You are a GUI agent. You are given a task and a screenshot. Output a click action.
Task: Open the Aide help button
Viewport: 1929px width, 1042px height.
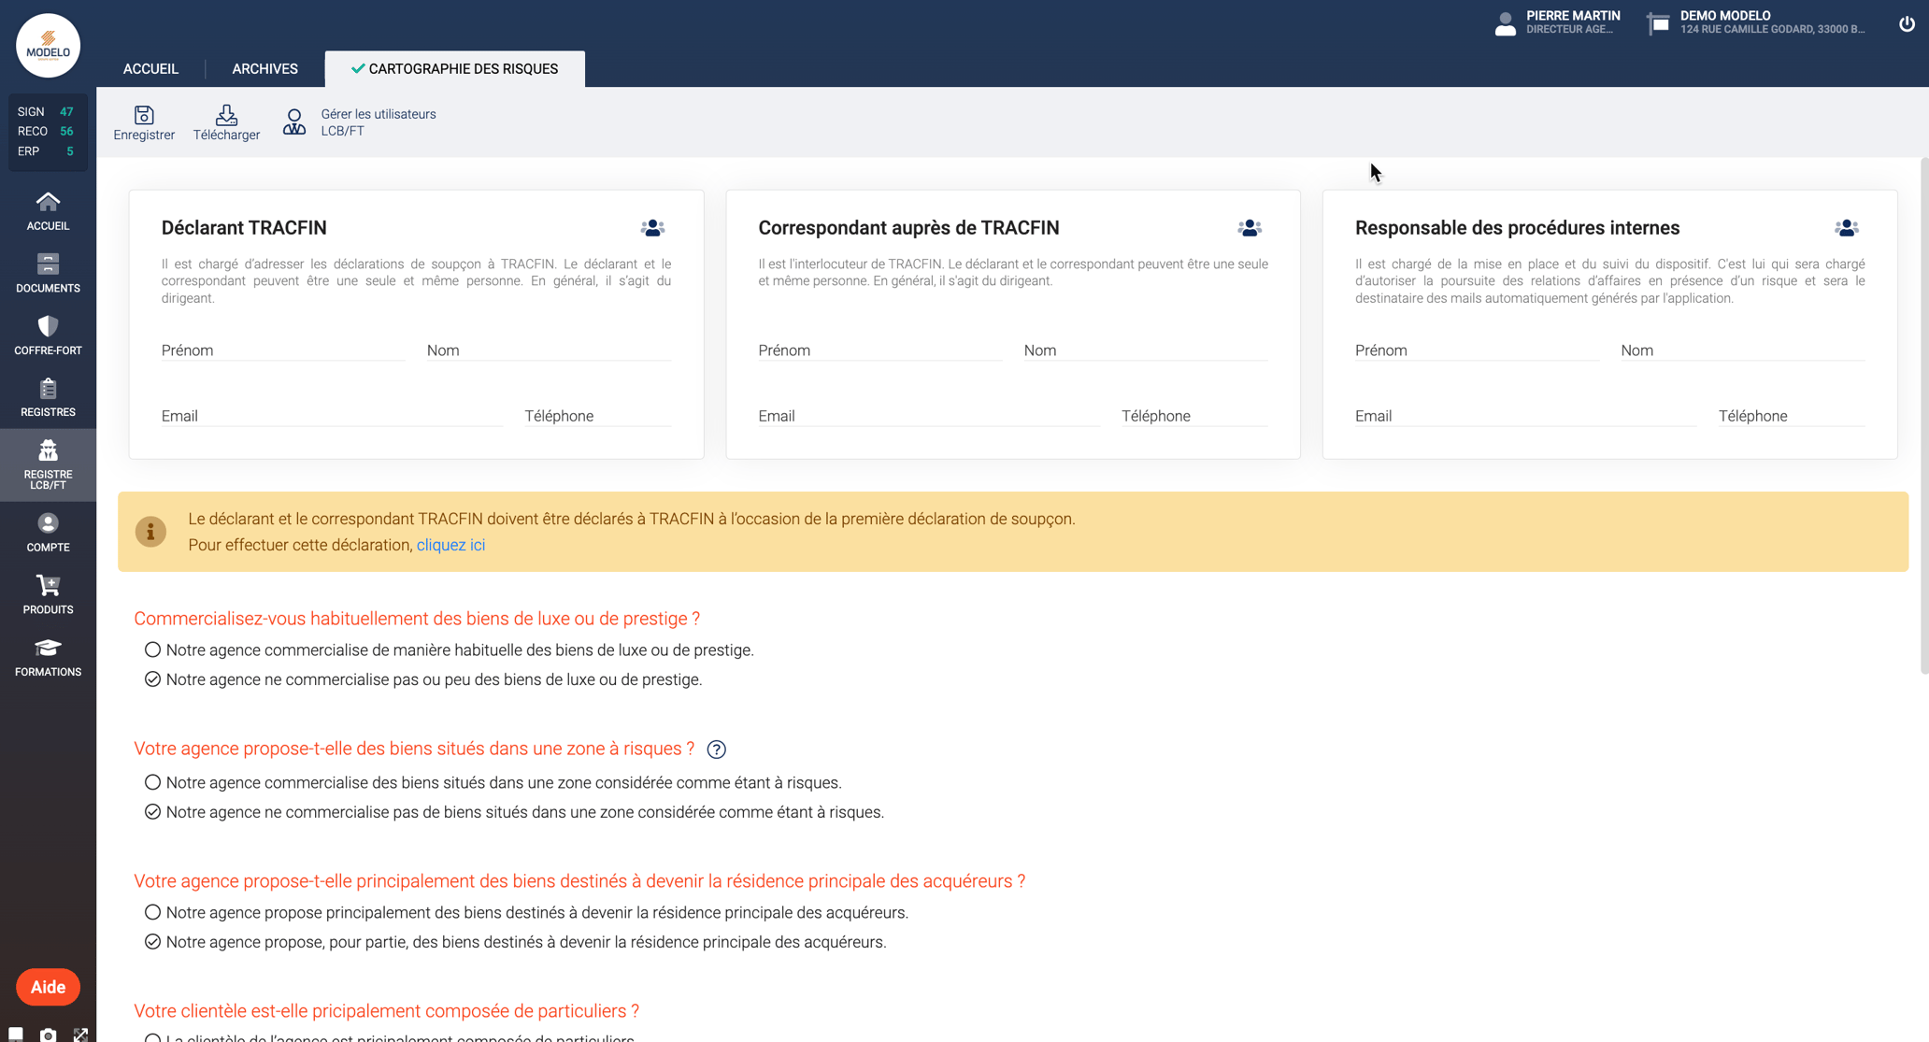point(48,987)
